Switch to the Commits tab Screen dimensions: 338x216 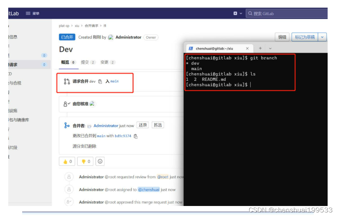pos(88,62)
